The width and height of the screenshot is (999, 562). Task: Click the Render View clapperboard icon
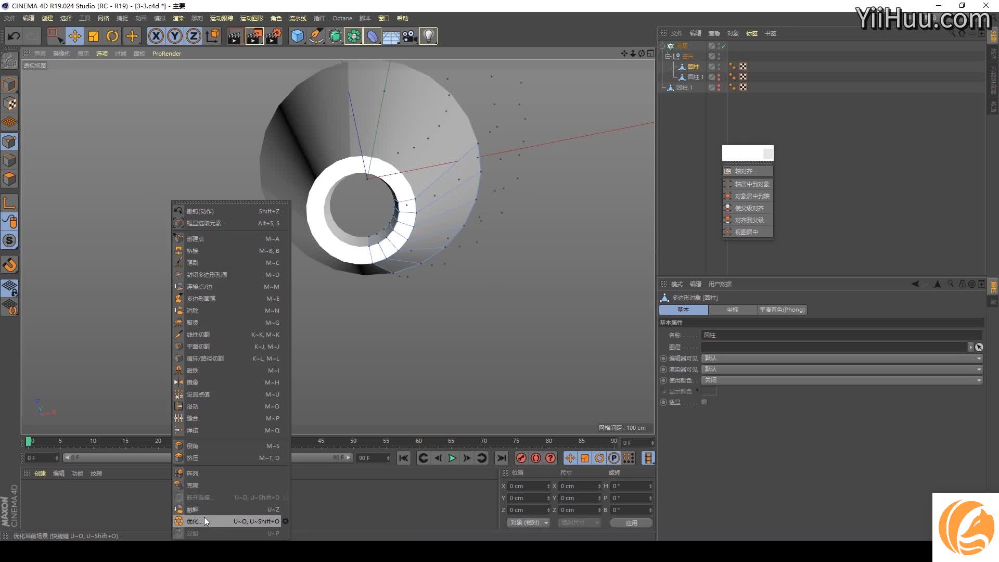(235, 36)
